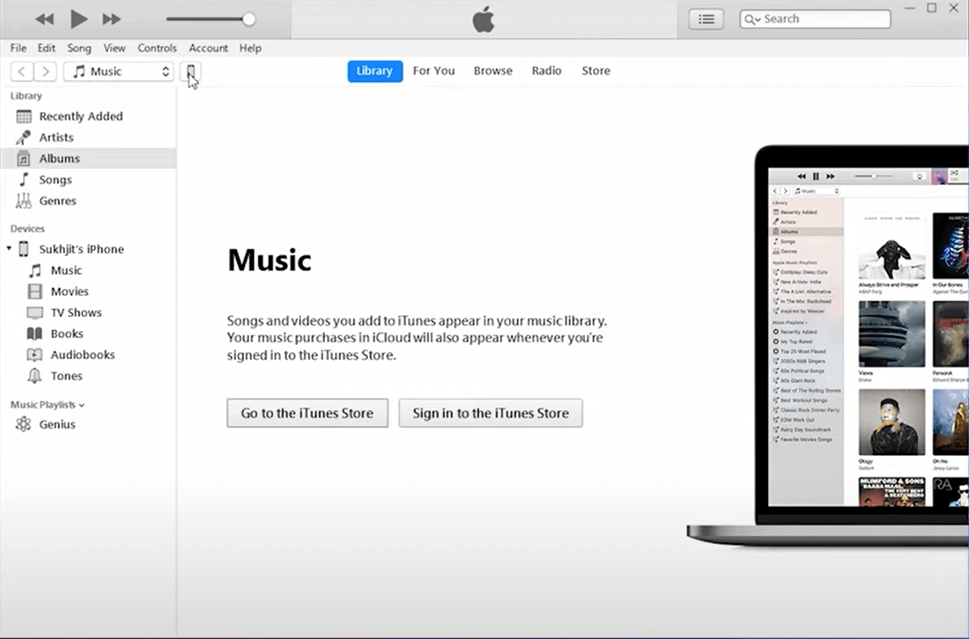Open the View menu
The height and width of the screenshot is (639, 969).
tap(115, 48)
